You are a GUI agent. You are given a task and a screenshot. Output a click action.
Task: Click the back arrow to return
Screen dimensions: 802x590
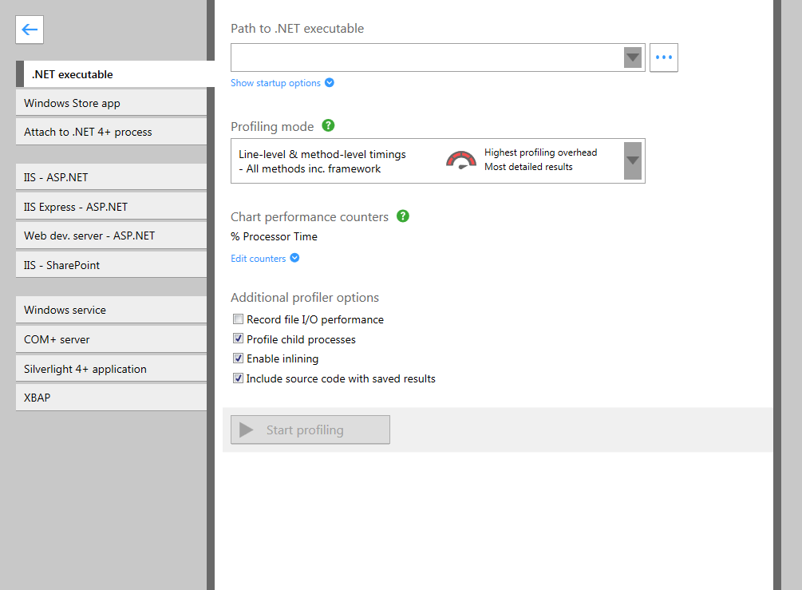click(x=29, y=30)
